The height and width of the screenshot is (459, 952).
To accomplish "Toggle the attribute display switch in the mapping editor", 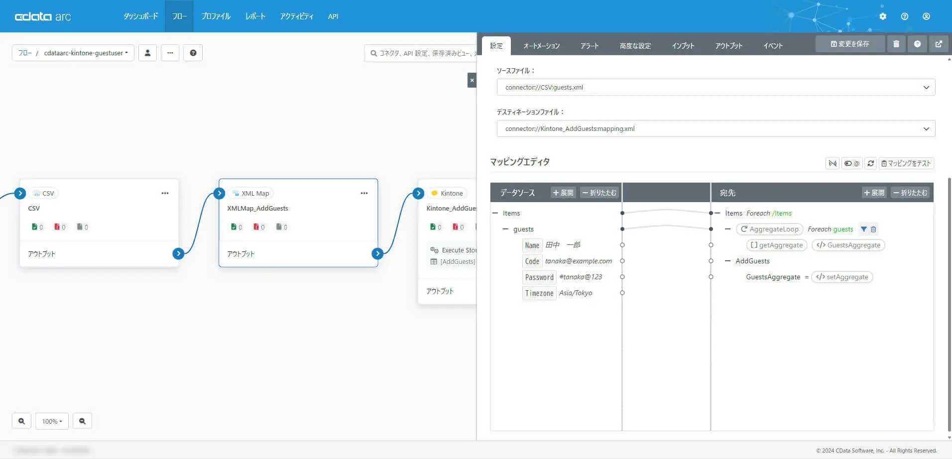I will 852,163.
